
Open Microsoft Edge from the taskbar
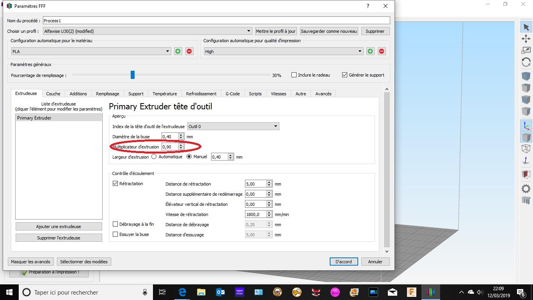pyautogui.click(x=182, y=292)
